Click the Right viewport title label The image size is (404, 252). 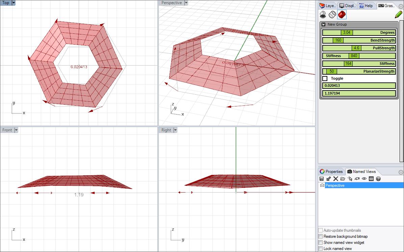coord(166,130)
